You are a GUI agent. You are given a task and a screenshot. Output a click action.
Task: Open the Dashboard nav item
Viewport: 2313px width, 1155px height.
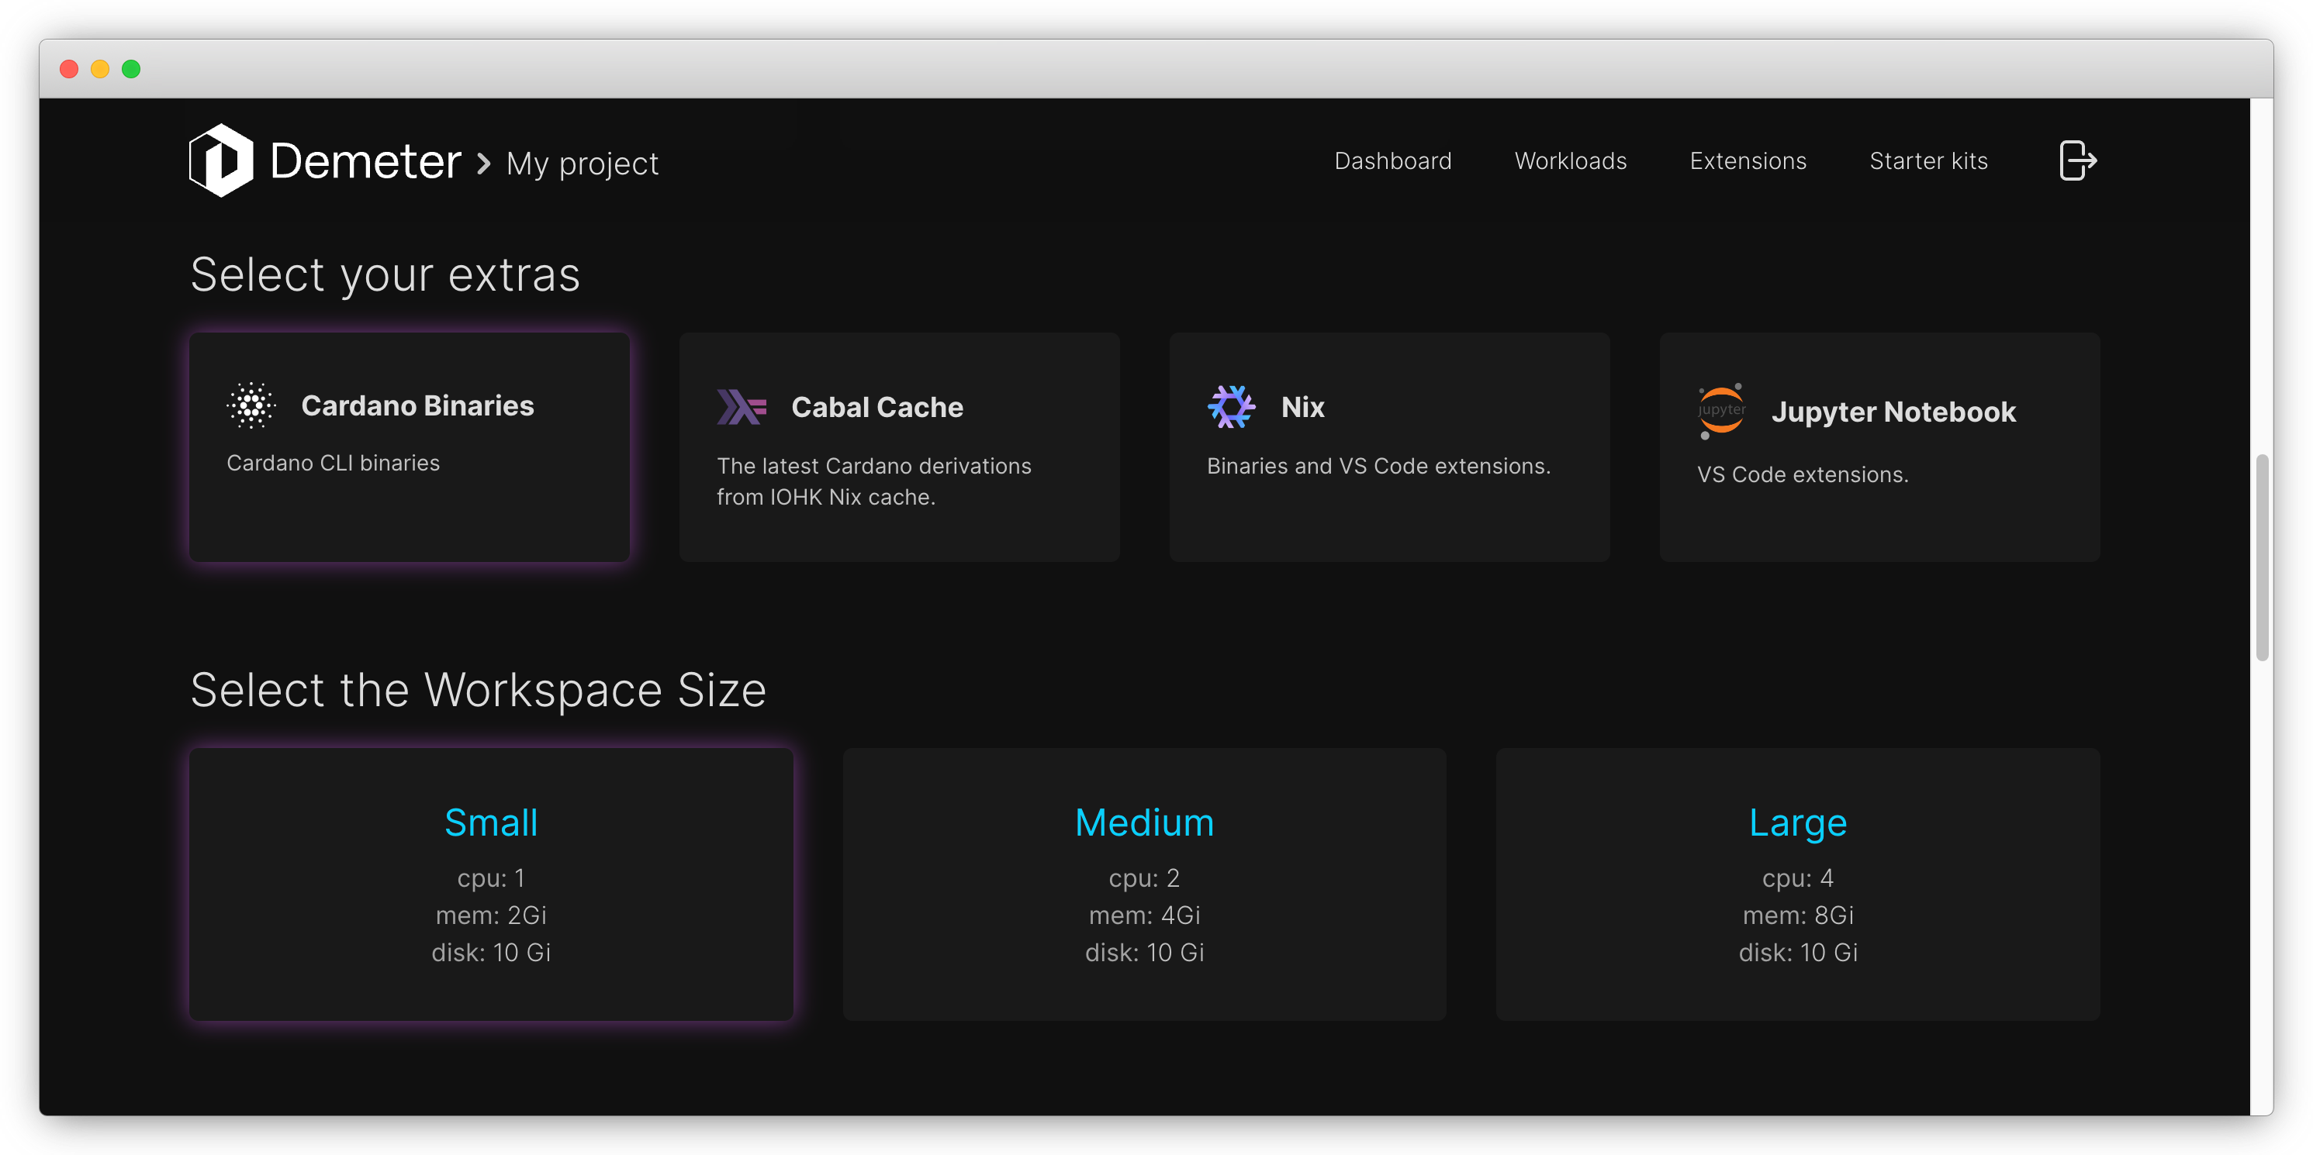[1392, 161]
